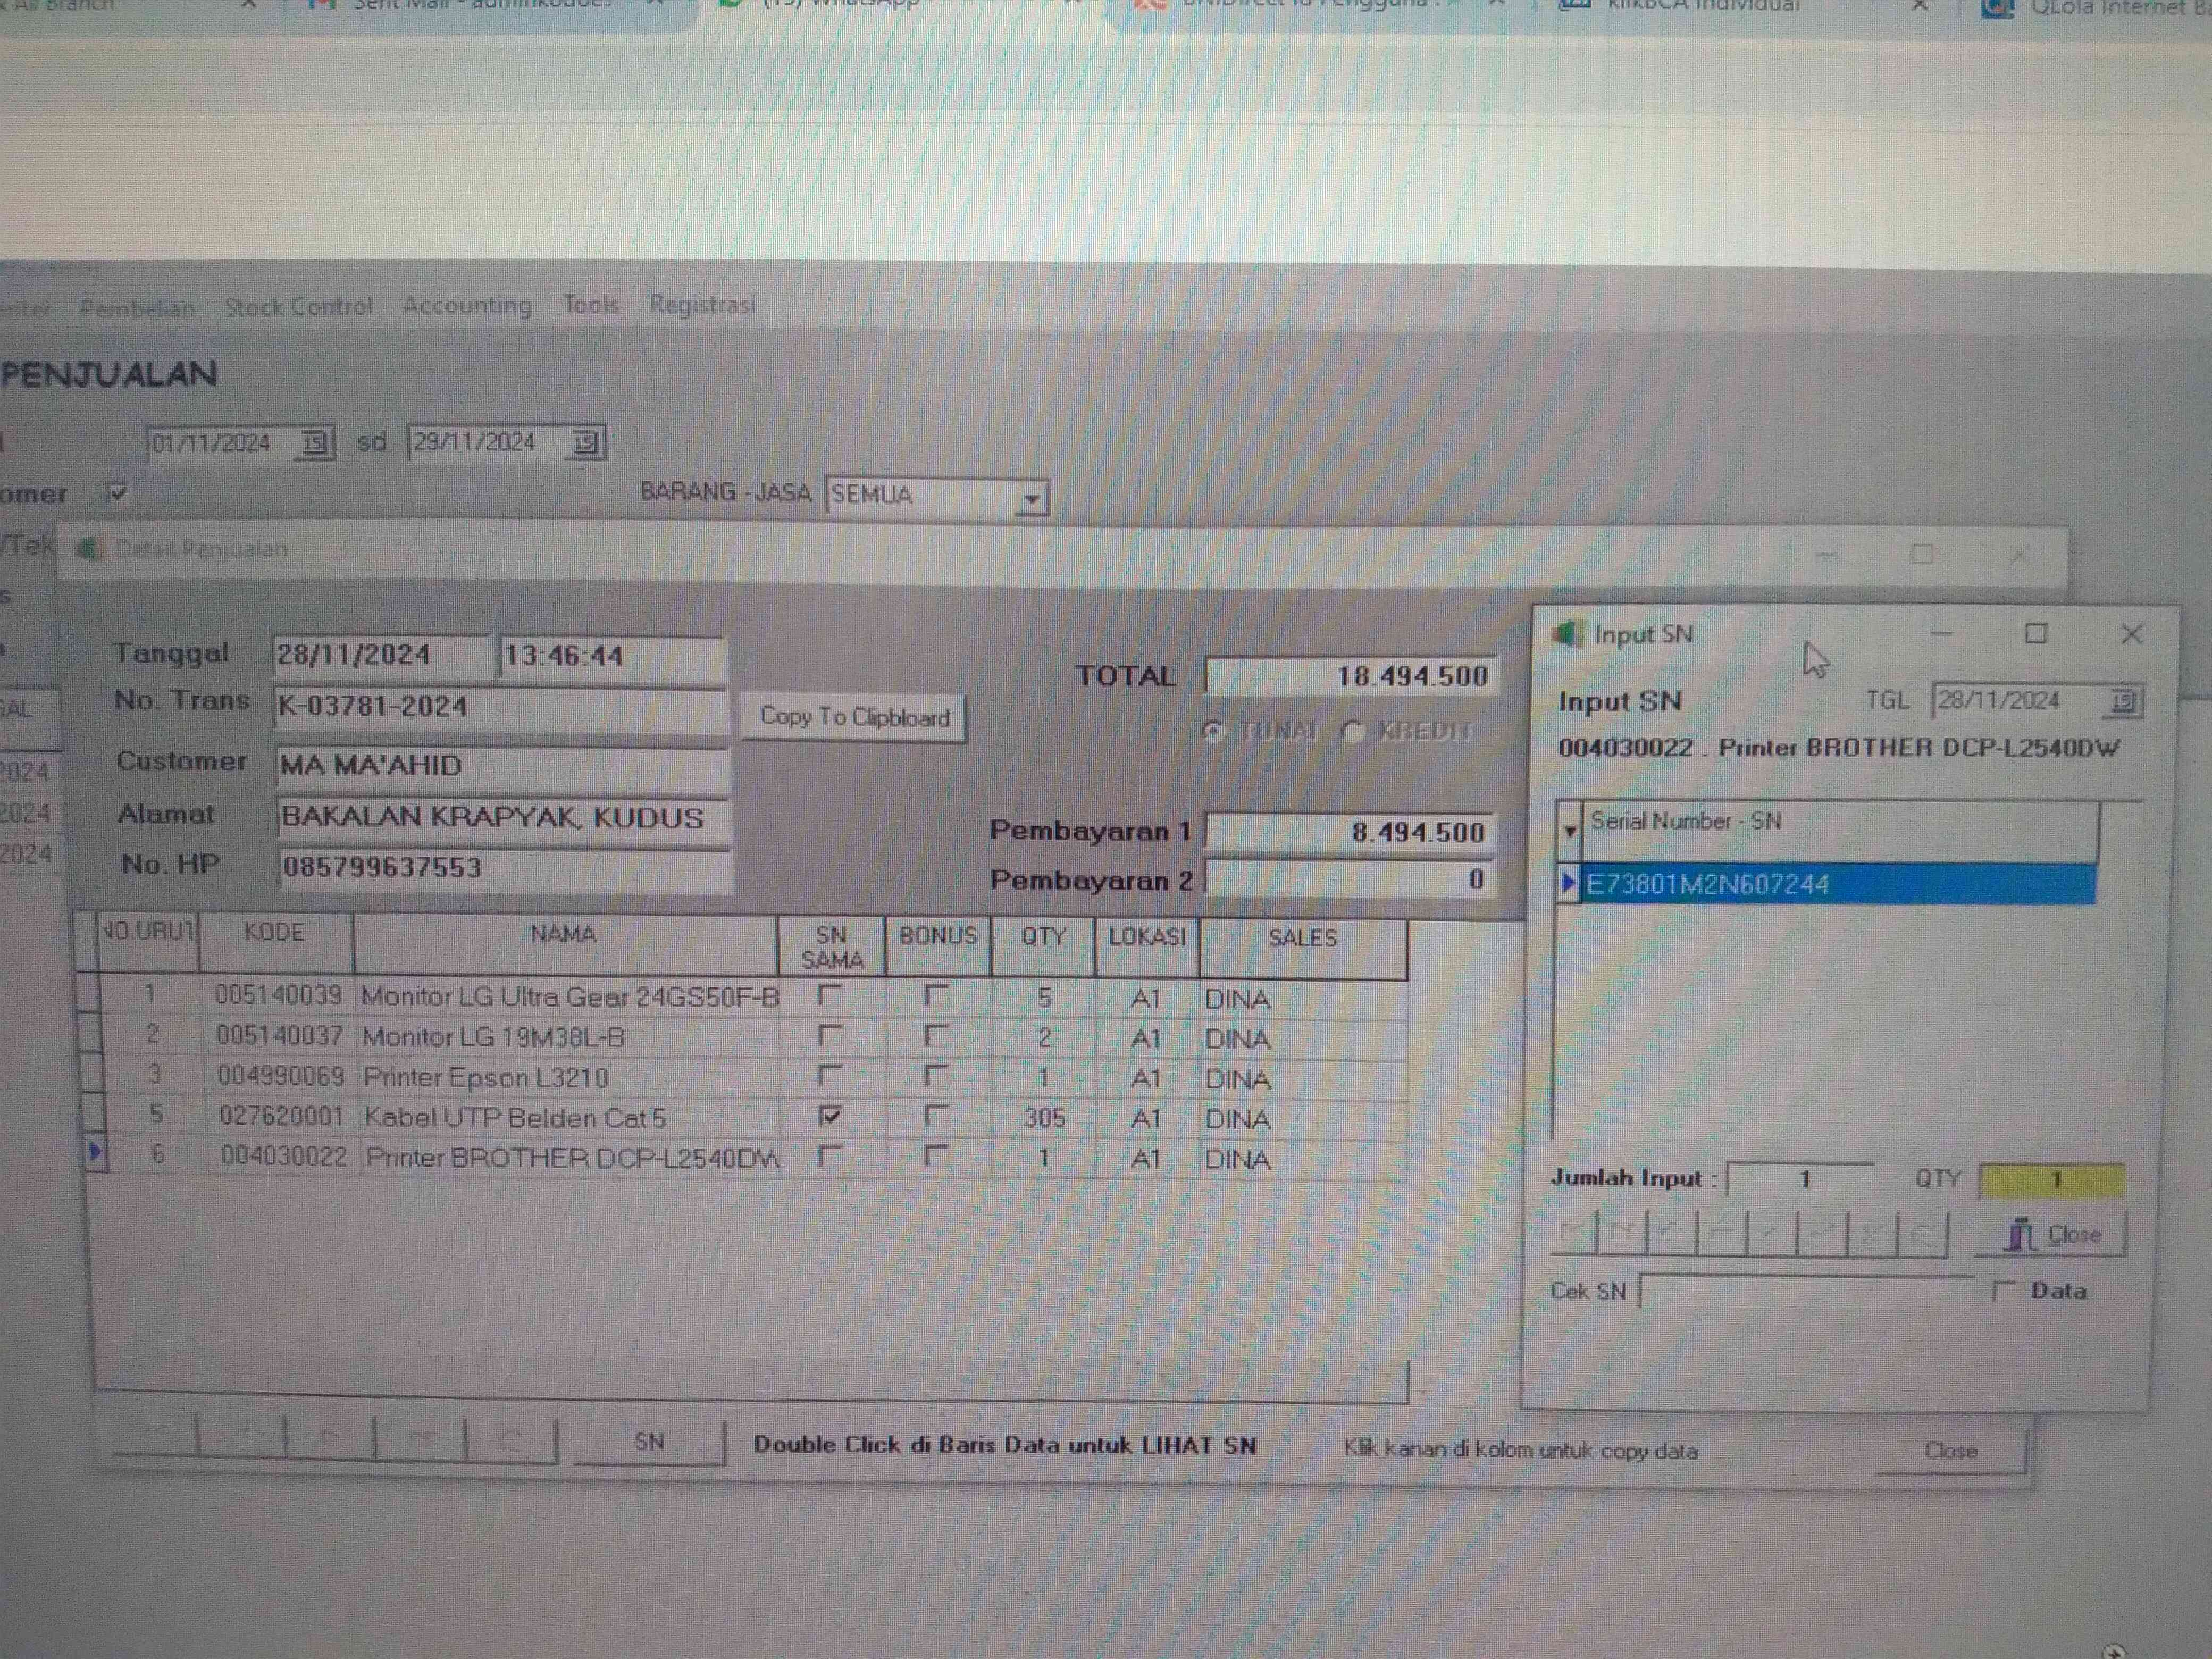The width and height of the screenshot is (2212, 1659).
Task: Click the Copy To Clipboard button
Action: point(854,717)
